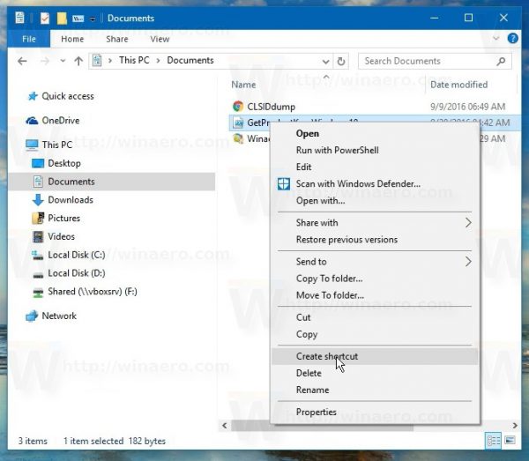
Task: Click the Documents window title bar icon
Action: [19, 18]
